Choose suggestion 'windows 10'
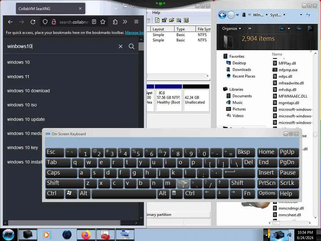 coord(18,62)
